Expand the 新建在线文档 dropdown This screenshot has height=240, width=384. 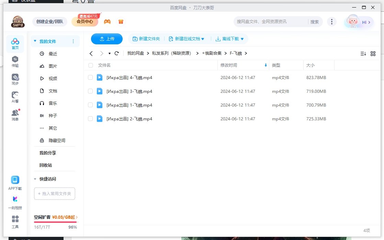pyautogui.click(x=187, y=39)
